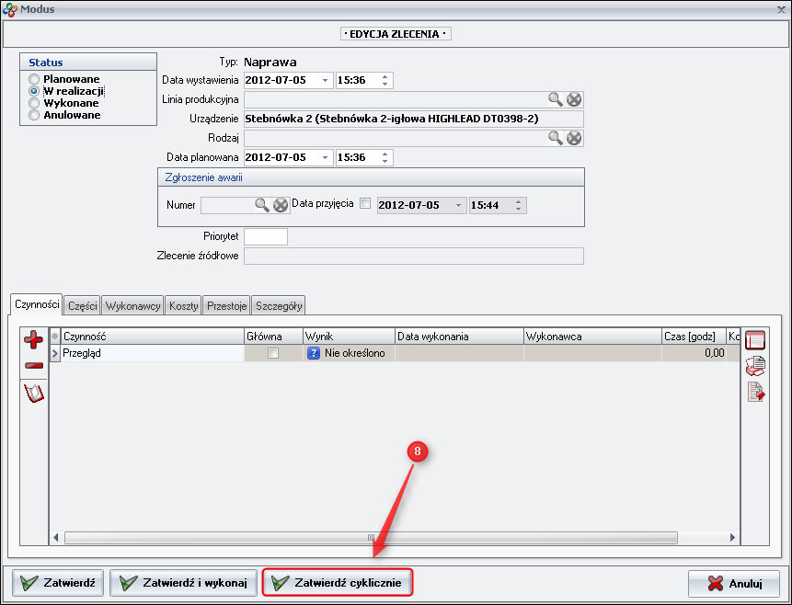Click the Nie określono result text
This screenshot has width=792, height=605.
(354, 353)
